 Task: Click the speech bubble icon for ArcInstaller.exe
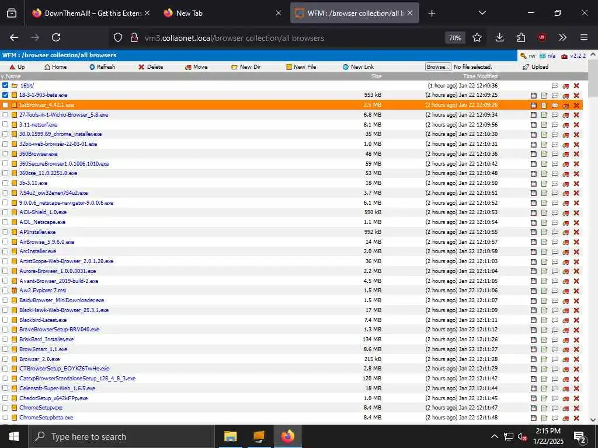pyautogui.click(x=555, y=251)
